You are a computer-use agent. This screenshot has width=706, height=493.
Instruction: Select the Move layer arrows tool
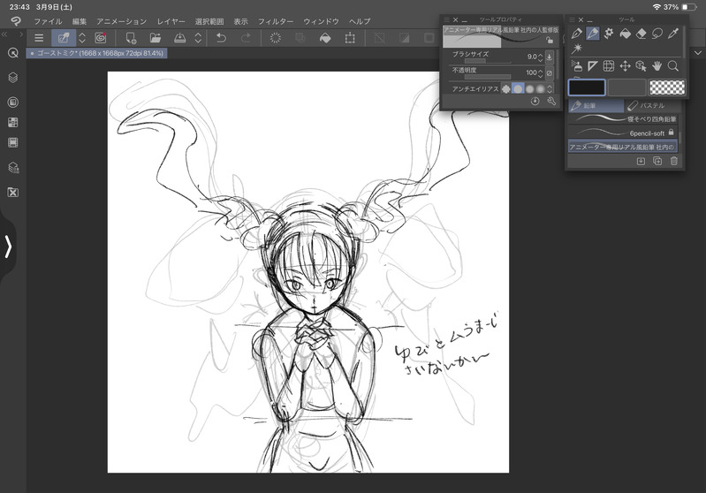coord(625,66)
